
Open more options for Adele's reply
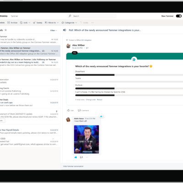point(87,157)
